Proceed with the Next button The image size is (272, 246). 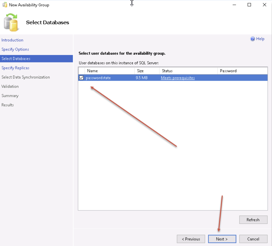coord(222,239)
